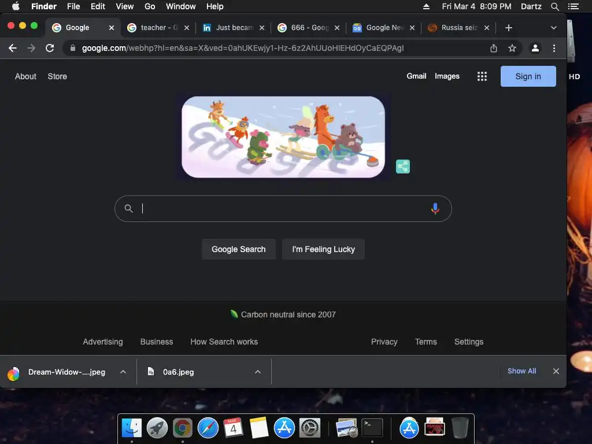
Task: Open the Privacy footer link
Action: point(384,342)
